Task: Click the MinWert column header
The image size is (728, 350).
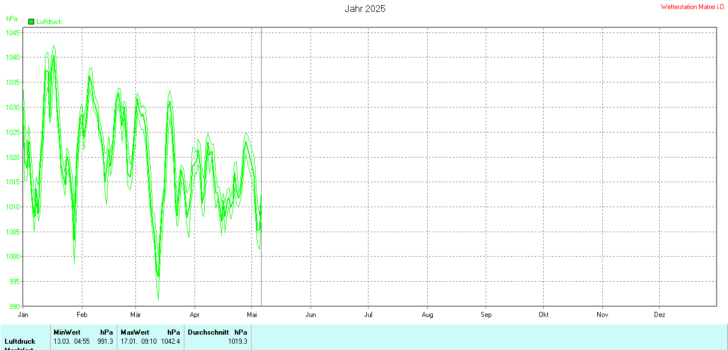Action: coord(67,332)
